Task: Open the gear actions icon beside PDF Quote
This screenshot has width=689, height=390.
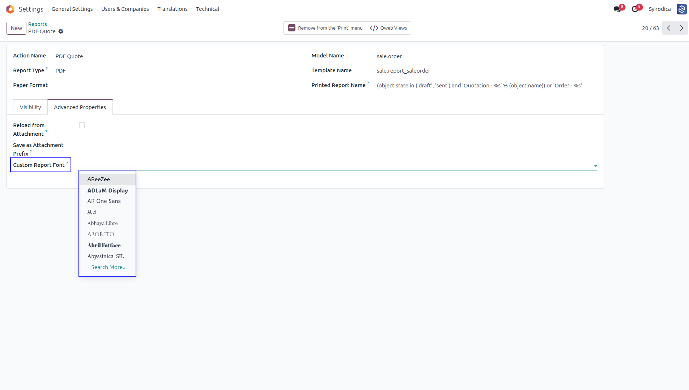Action: click(x=61, y=31)
